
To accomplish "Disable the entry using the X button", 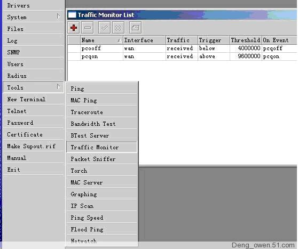I will [118, 28].
